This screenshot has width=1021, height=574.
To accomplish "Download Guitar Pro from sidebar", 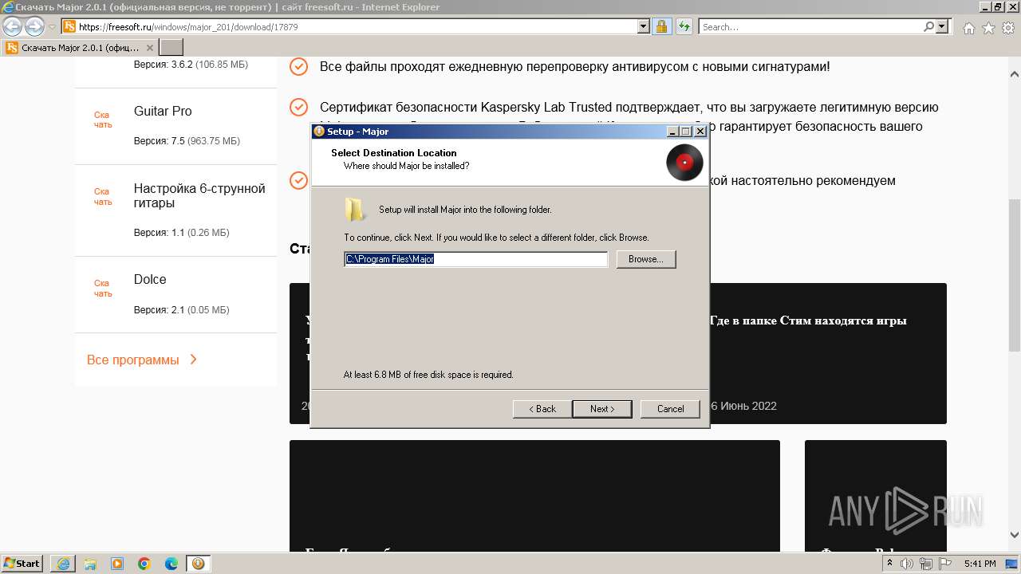I will tap(102, 120).
